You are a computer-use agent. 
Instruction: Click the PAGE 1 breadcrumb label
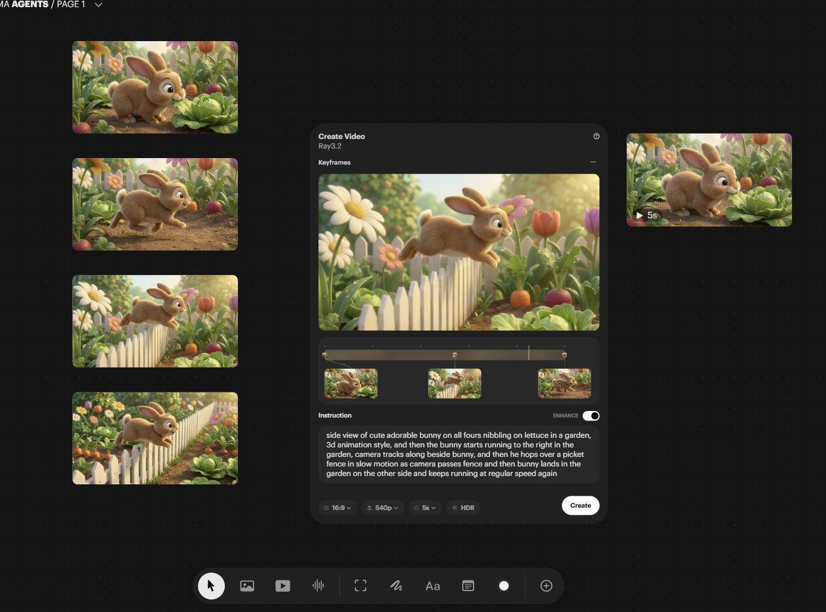coord(71,4)
